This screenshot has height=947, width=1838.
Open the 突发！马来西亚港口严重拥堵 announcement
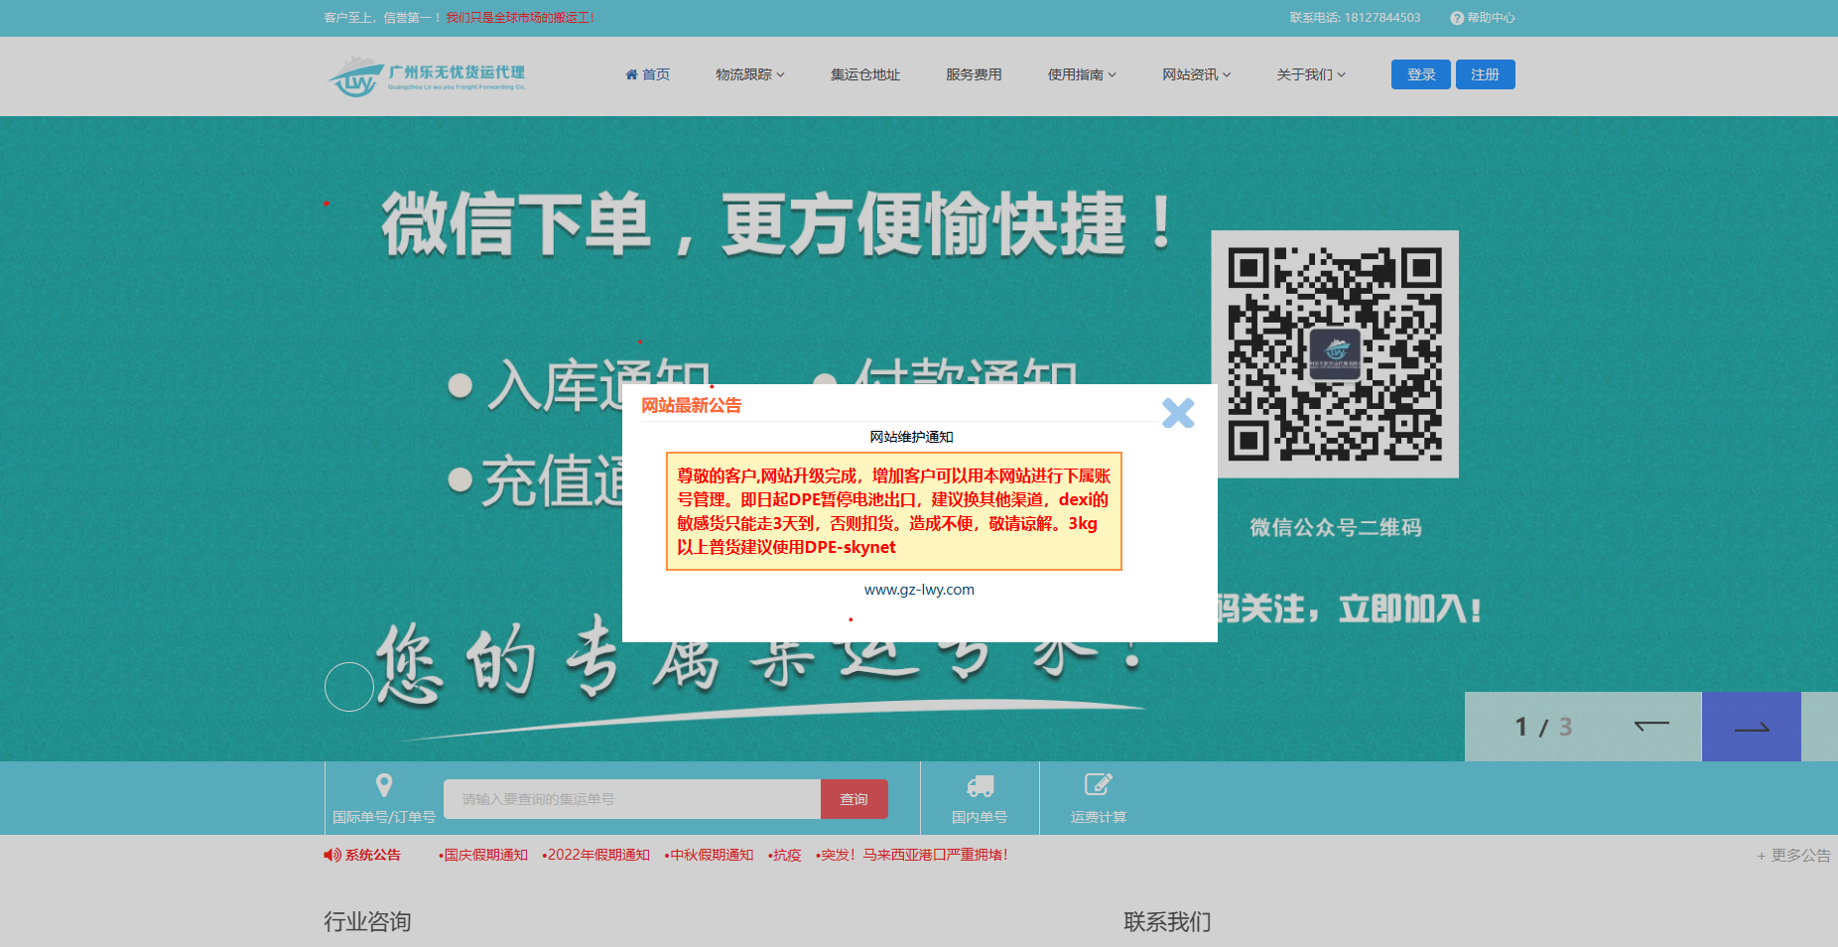(911, 855)
